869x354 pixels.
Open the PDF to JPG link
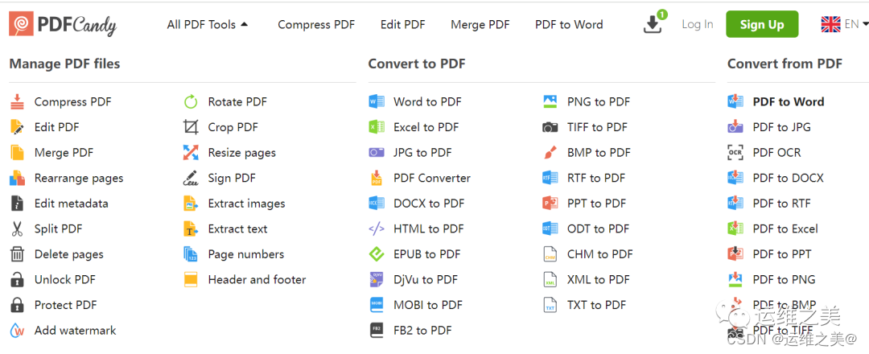point(781,127)
